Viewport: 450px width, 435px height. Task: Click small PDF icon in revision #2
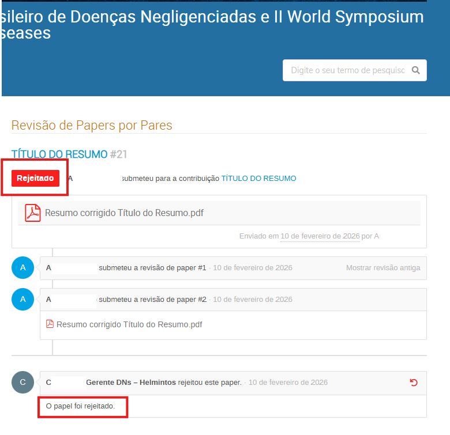click(x=50, y=324)
